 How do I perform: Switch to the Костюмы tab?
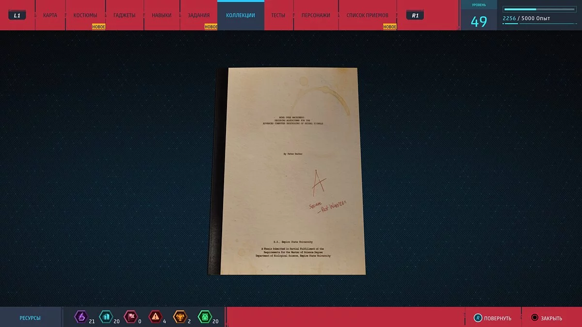tap(85, 15)
